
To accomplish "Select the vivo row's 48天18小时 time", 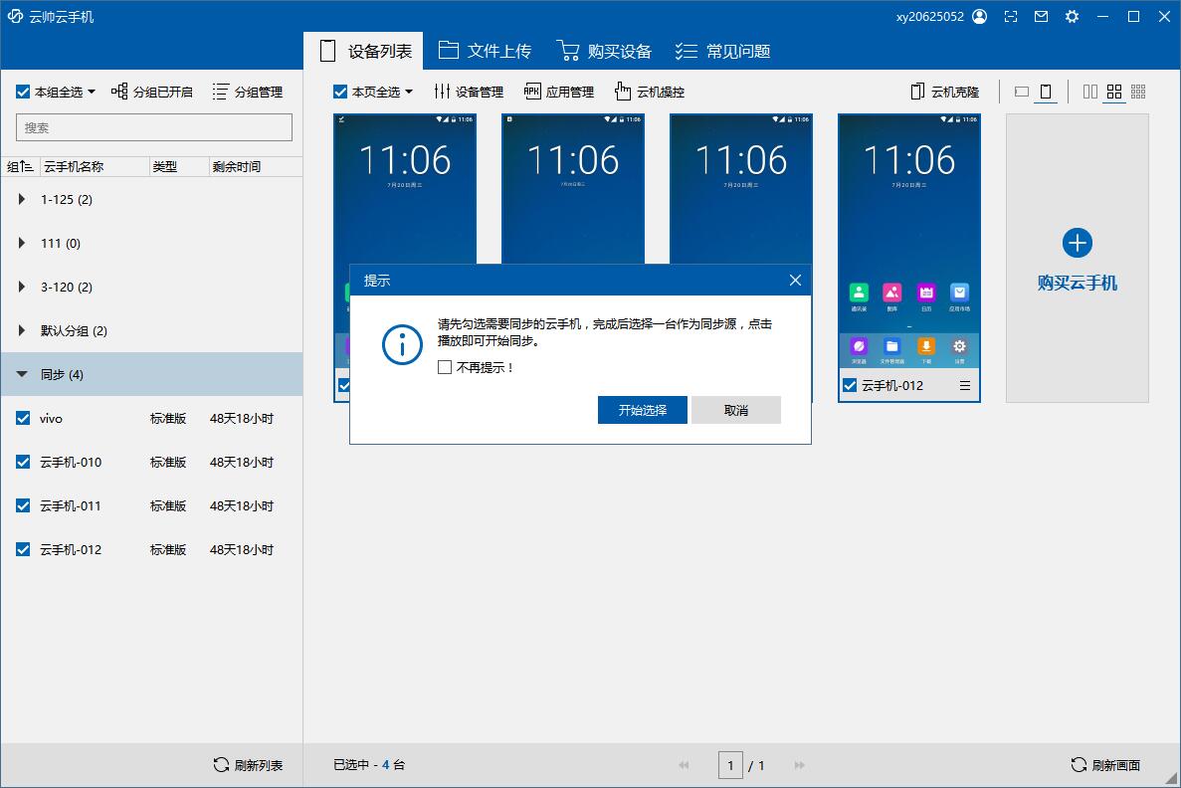I will (241, 418).
